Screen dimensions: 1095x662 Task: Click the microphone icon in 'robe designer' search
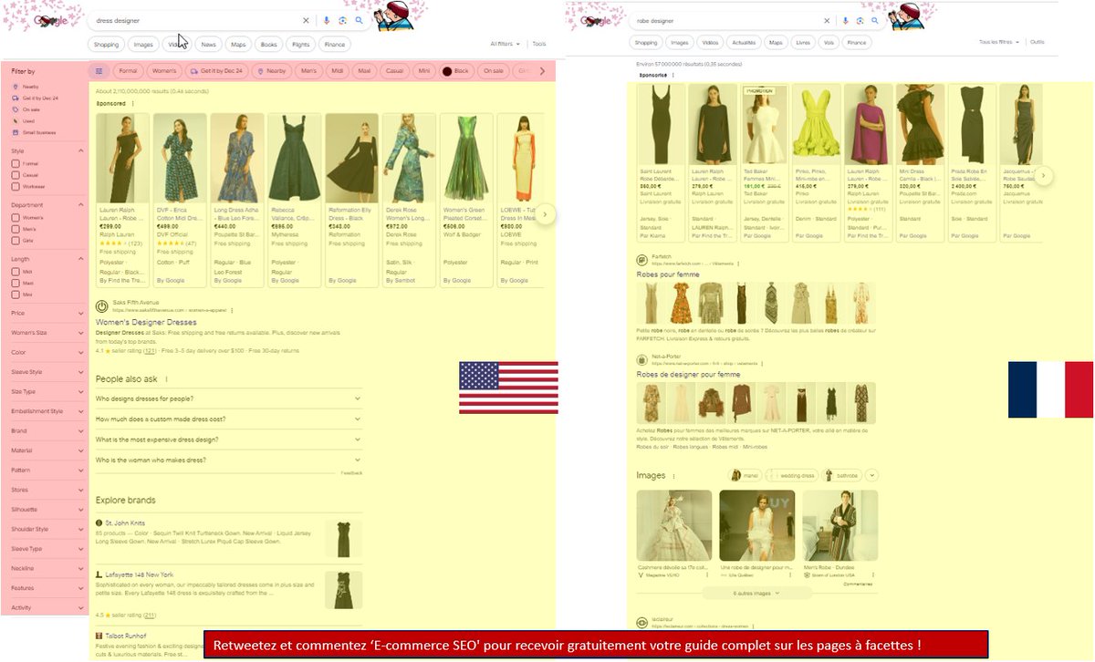[846, 20]
